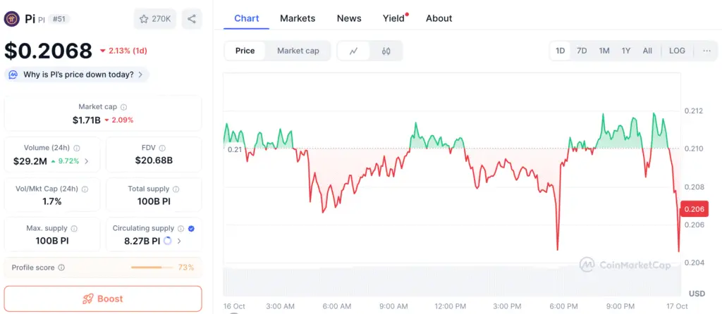Open the Markets tab
Screen dimensions: 722x314
click(298, 18)
